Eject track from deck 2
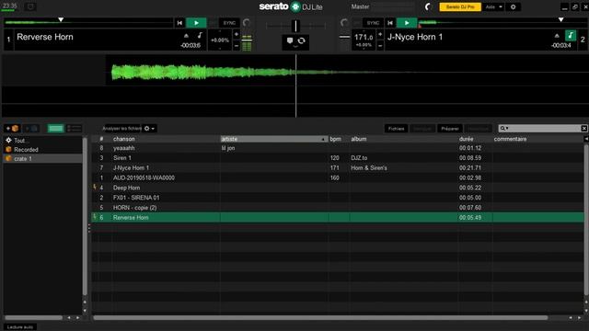The width and height of the screenshot is (589, 331). pos(557,36)
